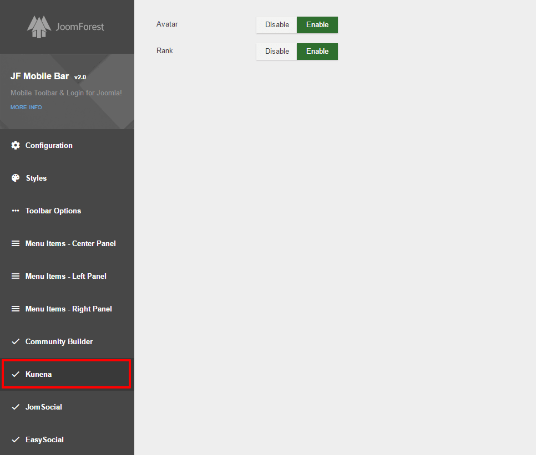Click the checkmark icon beside EasySocial
This screenshot has height=455, width=536.
16,439
